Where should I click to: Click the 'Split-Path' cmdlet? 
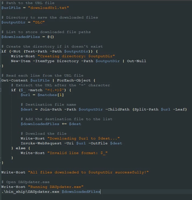pyautogui.click(x=146, y=110)
